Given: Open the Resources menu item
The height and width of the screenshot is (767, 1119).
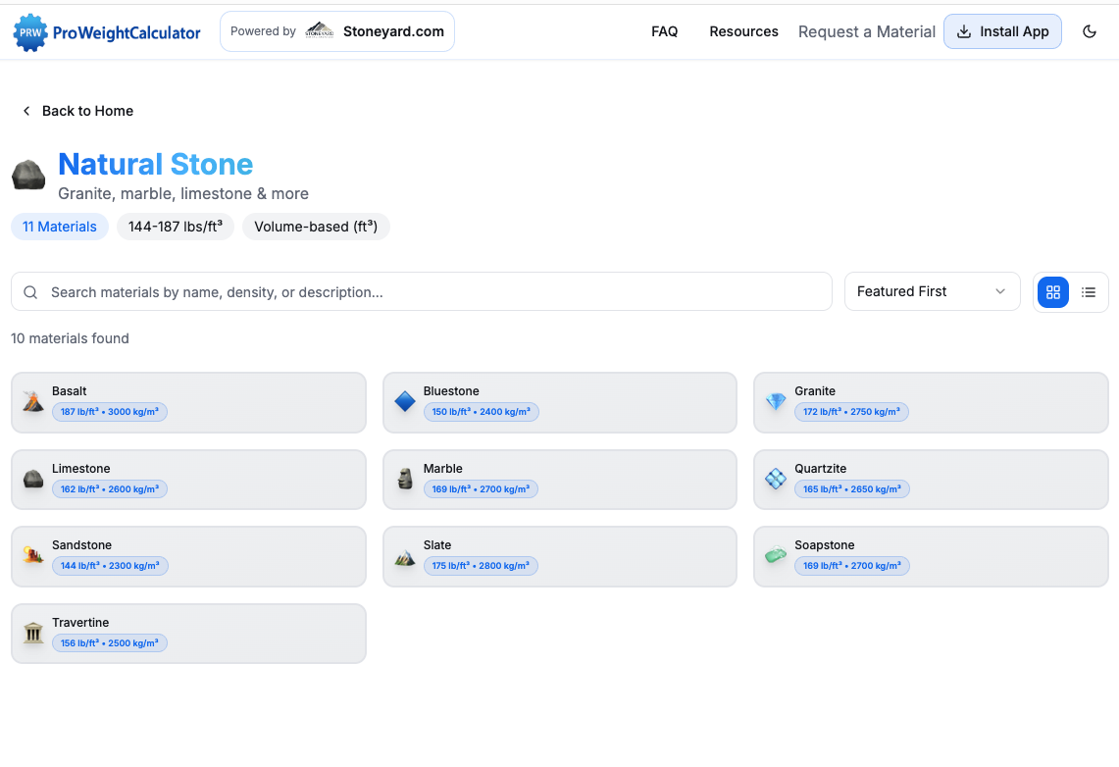Looking at the screenshot, I should click(x=743, y=31).
